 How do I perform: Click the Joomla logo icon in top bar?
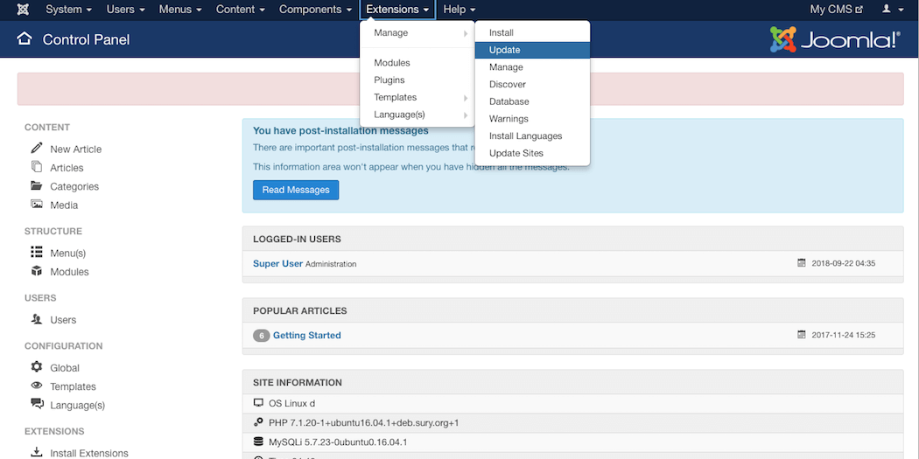point(24,10)
